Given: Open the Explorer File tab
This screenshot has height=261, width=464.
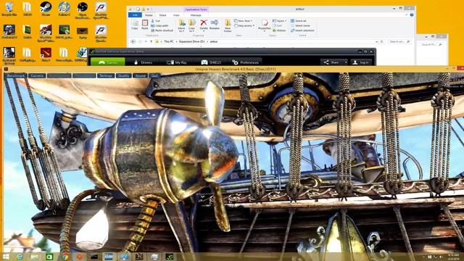Looking at the screenshot, I should tap(135, 14).
